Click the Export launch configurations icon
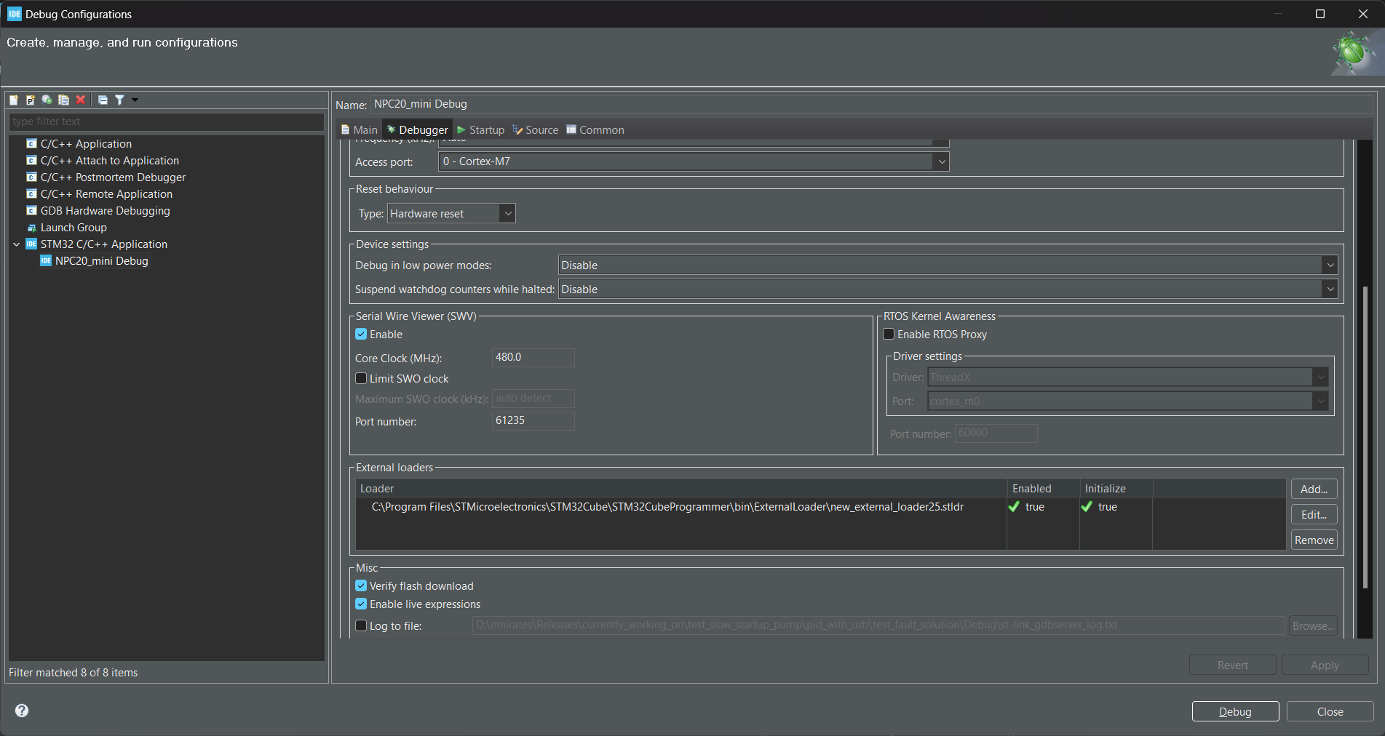 click(x=47, y=100)
